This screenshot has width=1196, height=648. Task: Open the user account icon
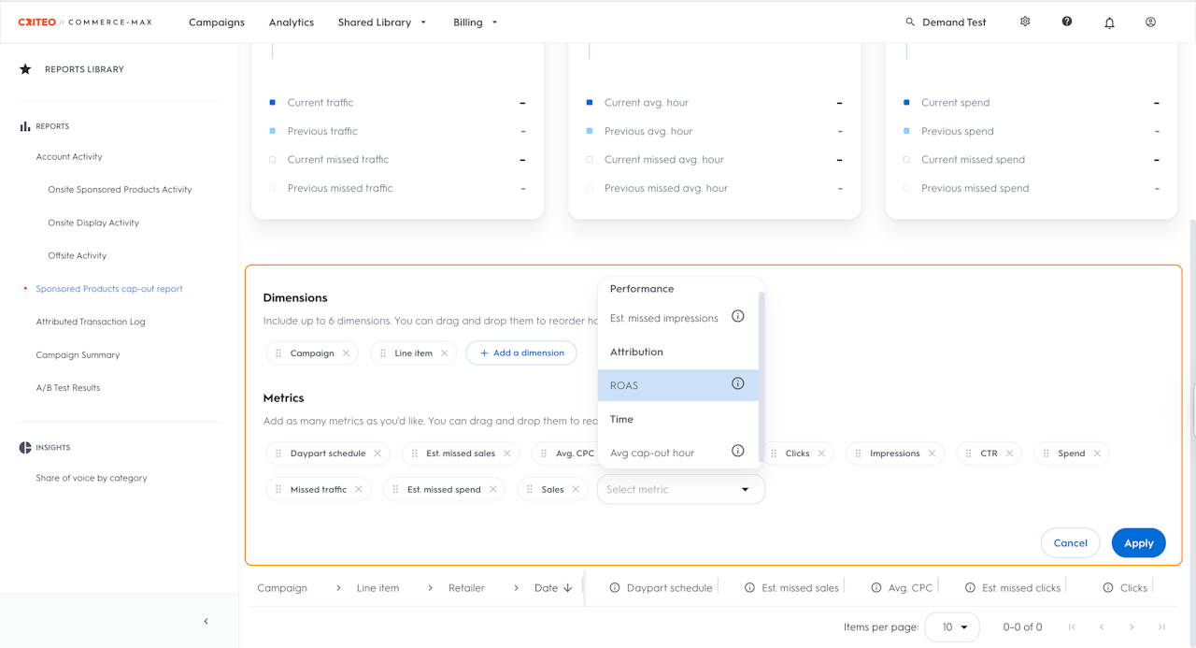pyautogui.click(x=1150, y=22)
